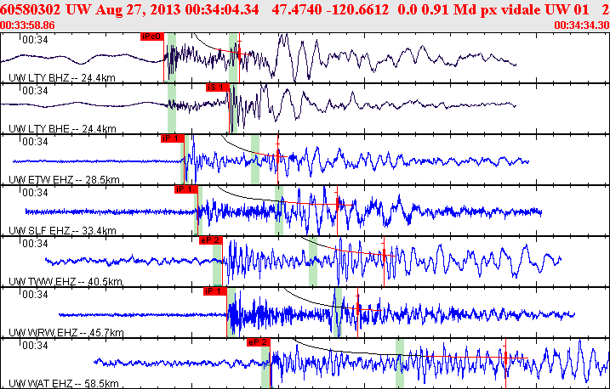Select the iP 1 pick flag on SLF EHZ
610x389 pixels.
[186, 189]
